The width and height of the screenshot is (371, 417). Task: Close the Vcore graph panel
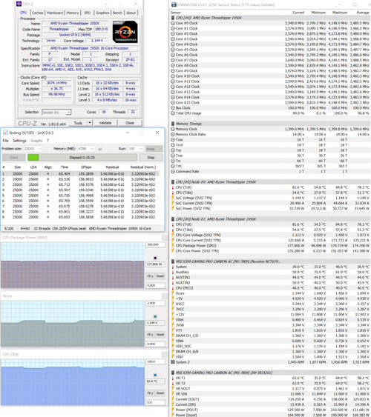(165, 296)
